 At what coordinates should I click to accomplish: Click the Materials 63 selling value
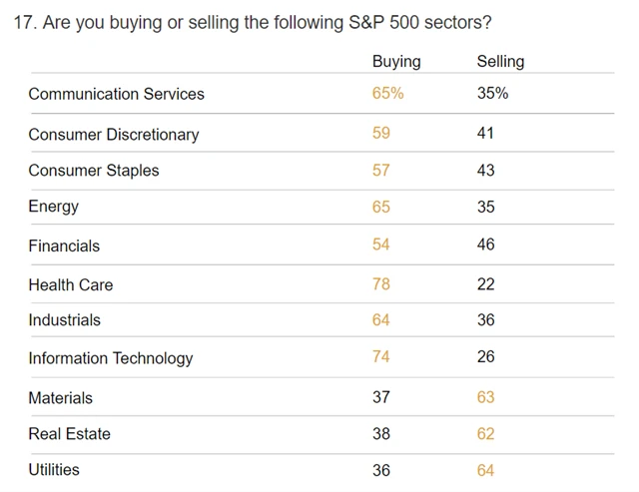(x=485, y=397)
